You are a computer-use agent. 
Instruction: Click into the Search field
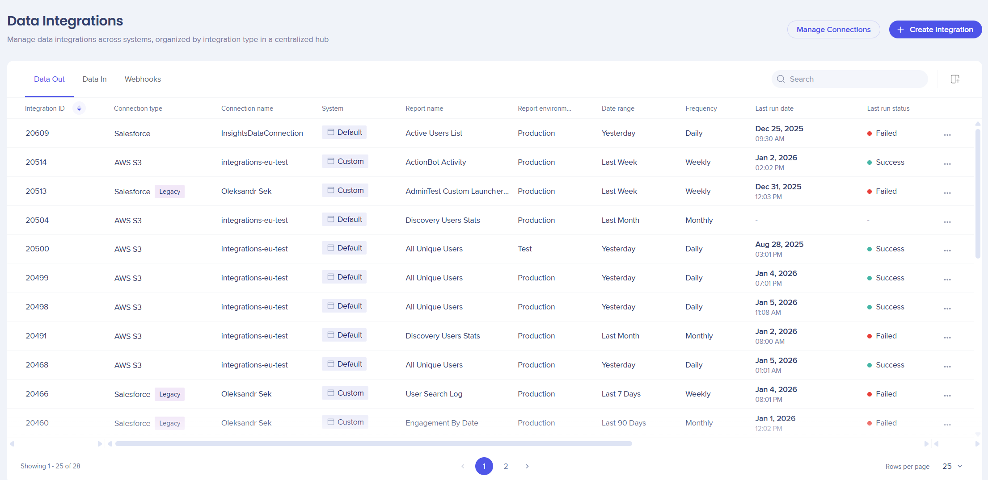854,79
